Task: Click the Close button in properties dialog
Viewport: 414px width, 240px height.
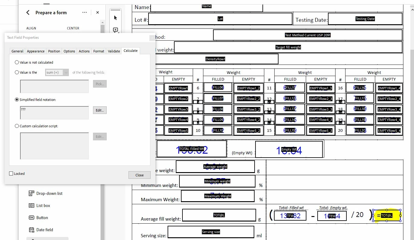Action: [139, 175]
